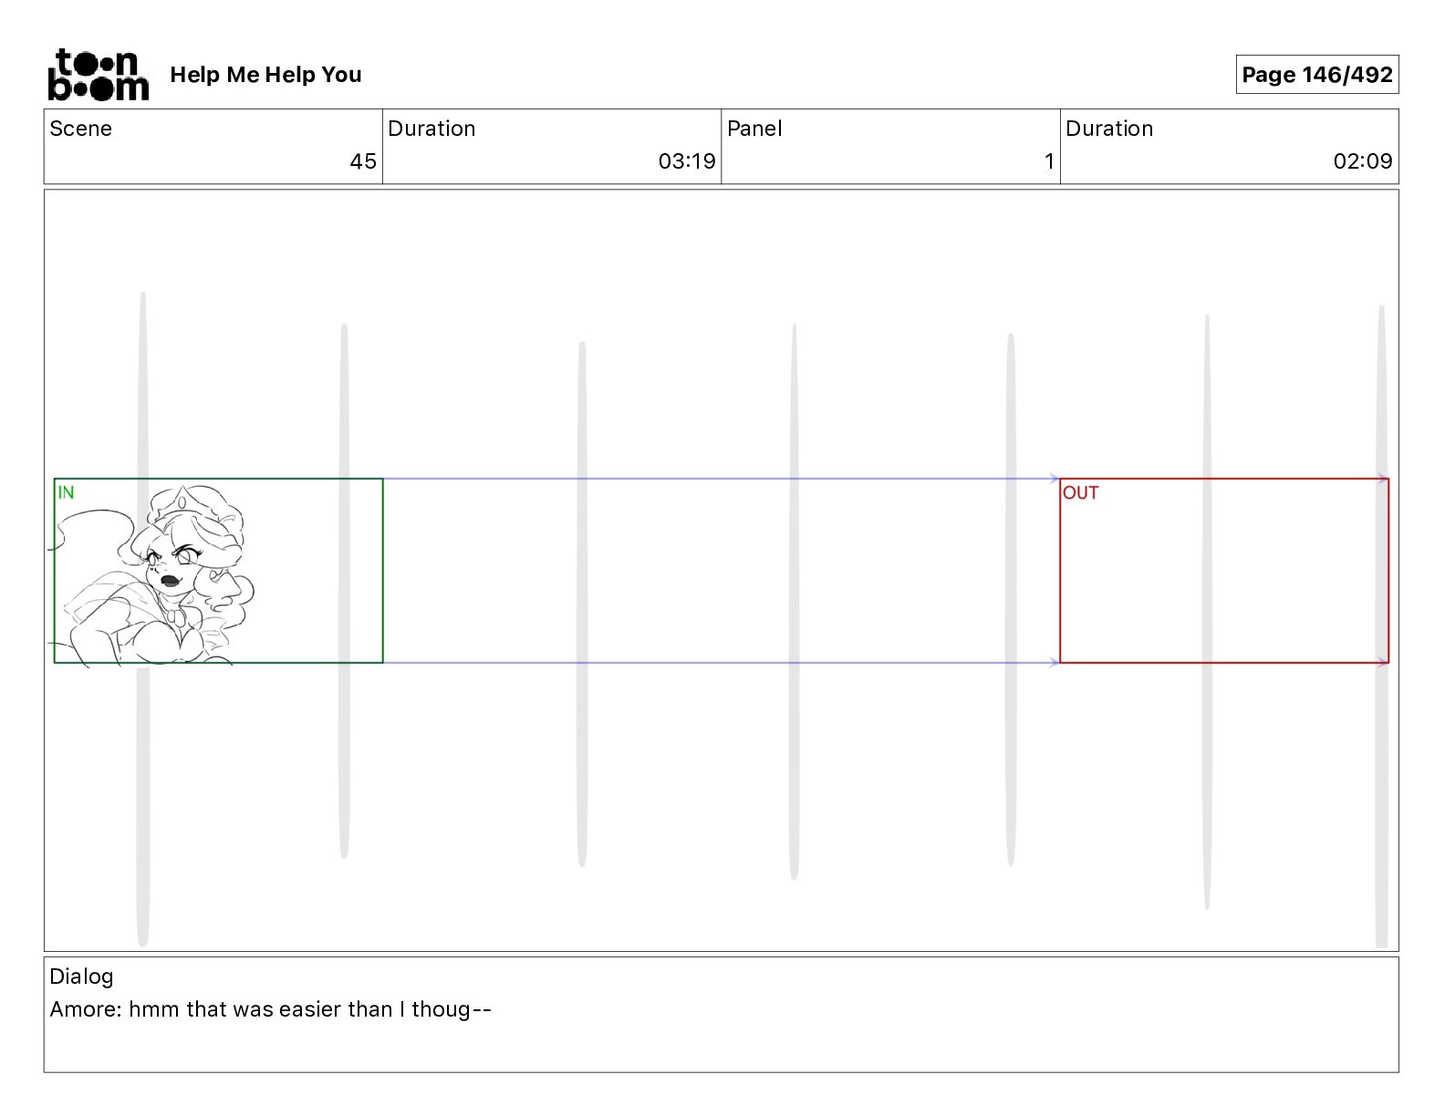Select the Panel number 1 cell

pyautogui.click(x=890, y=147)
